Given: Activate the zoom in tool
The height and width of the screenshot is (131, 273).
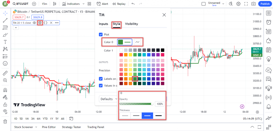Looking at the screenshot, I should click(5, 80).
